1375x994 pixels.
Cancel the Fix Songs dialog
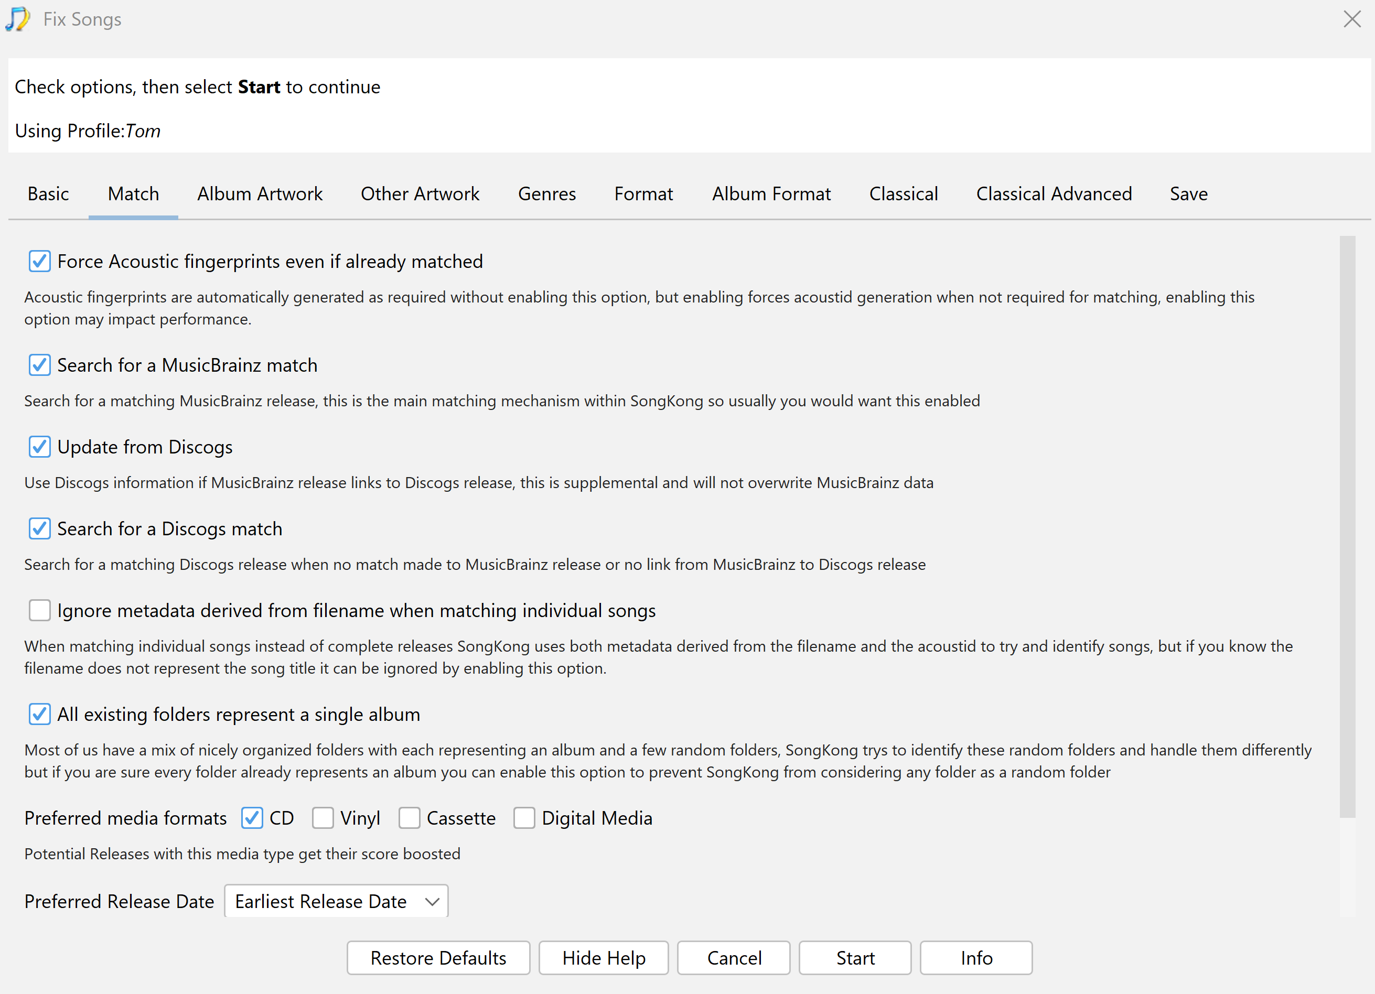(734, 958)
